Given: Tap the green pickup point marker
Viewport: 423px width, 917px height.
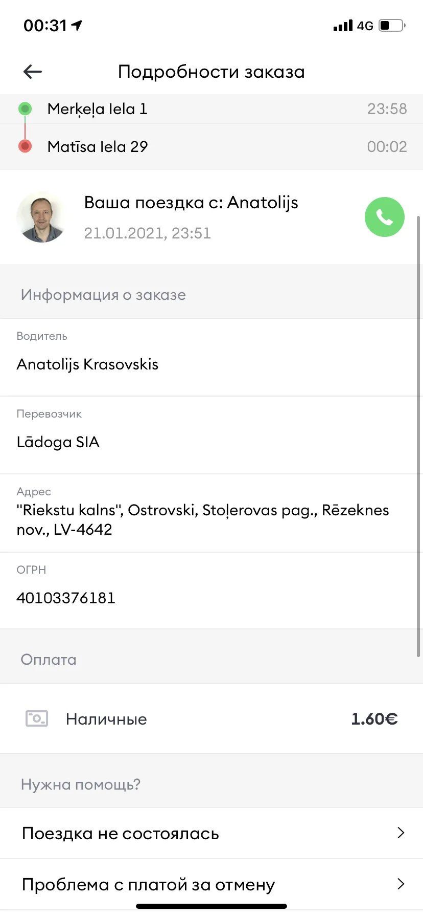Looking at the screenshot, I should [25, 108].
